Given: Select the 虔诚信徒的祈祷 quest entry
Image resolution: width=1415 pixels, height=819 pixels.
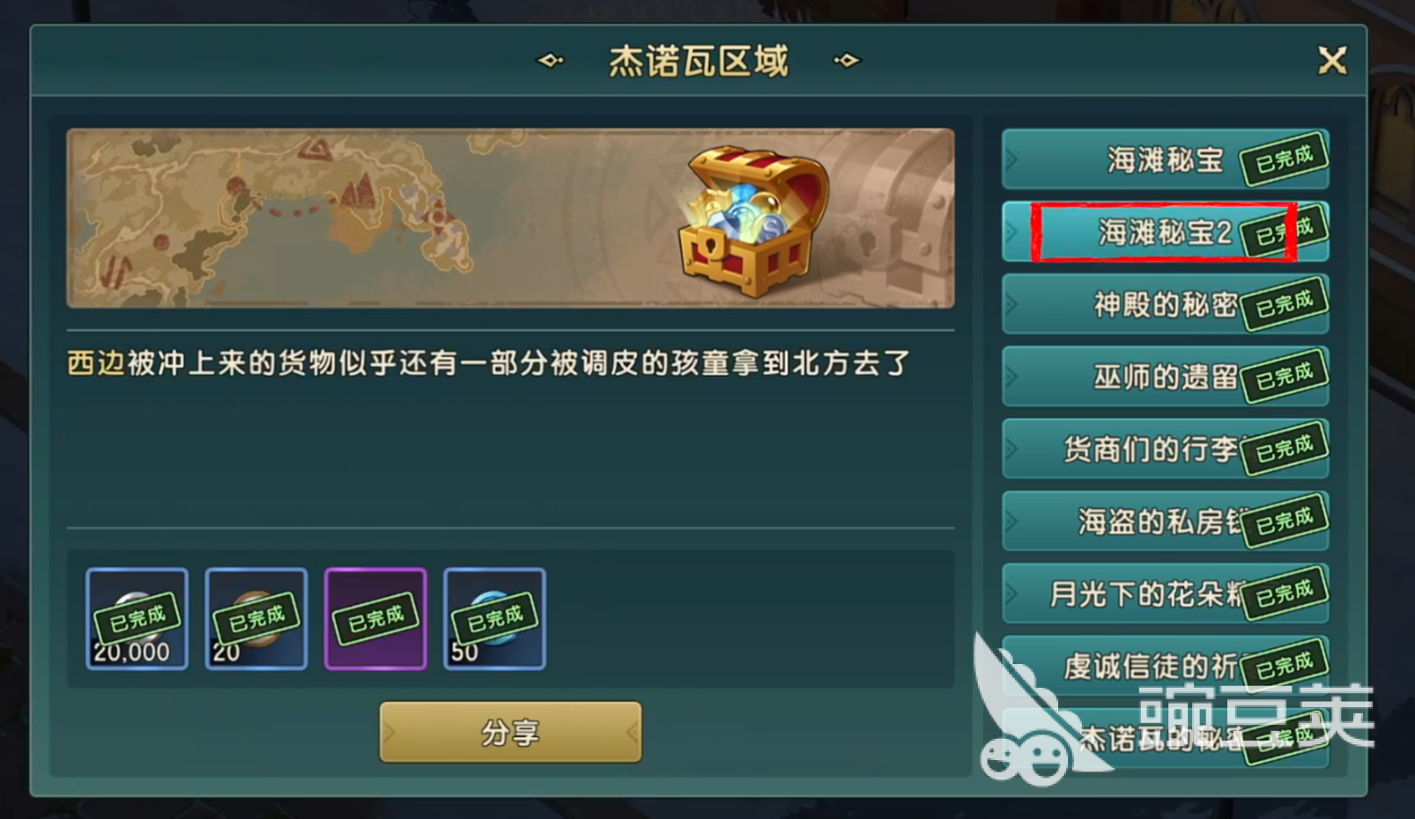Looking at the screenshot, I should click(x=1165, y=666).
